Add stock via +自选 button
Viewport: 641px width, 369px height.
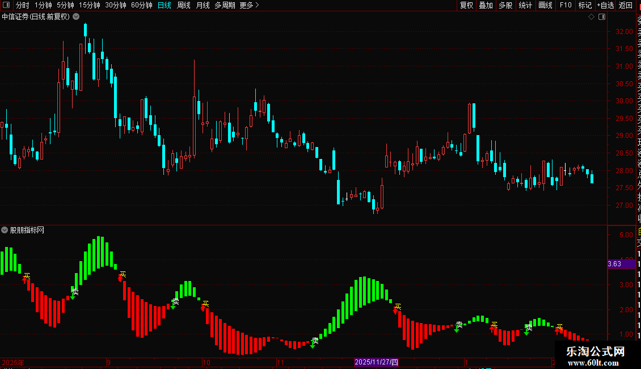tap(605, 5)
